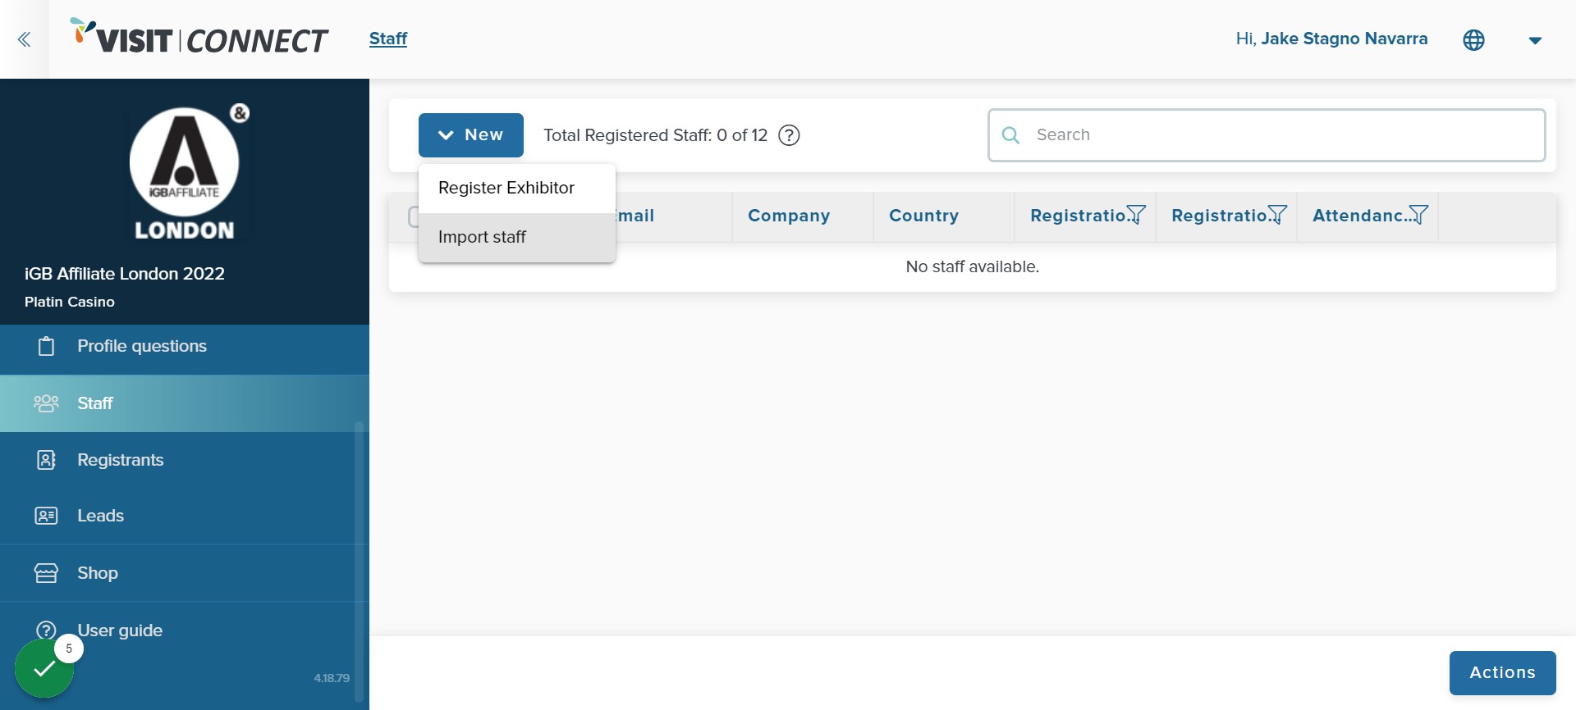Click the Staff breadcrumb link
This screenshot has width=1576, height=710.
coord(388,39)
